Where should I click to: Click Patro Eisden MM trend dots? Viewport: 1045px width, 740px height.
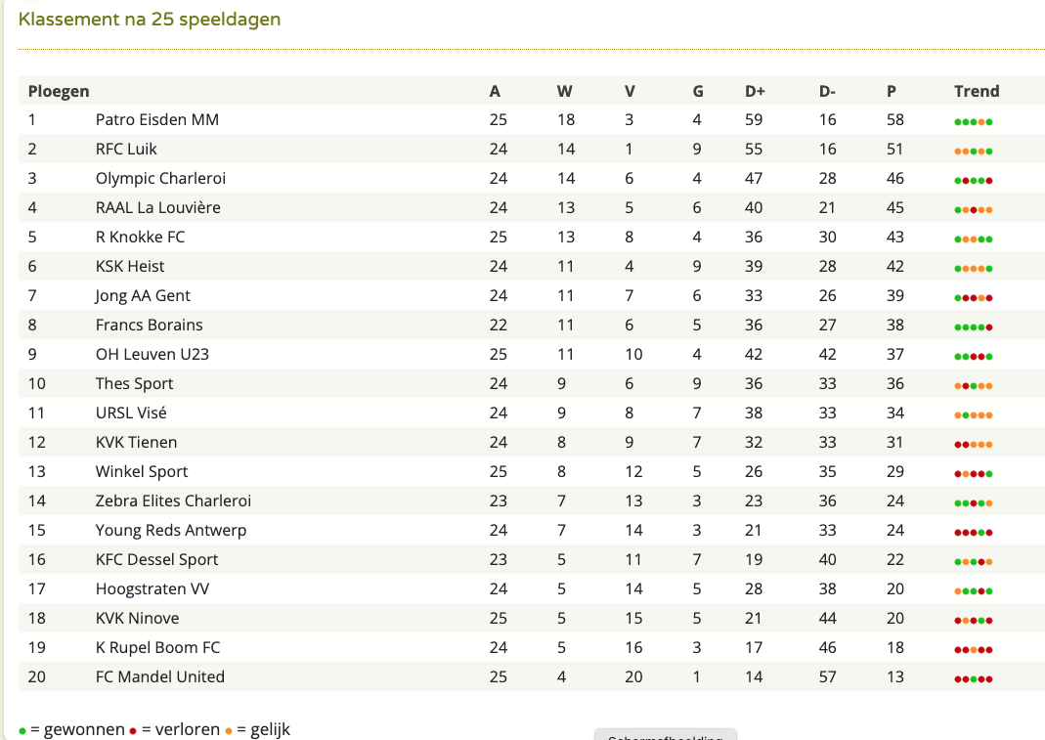coord(973,122)
